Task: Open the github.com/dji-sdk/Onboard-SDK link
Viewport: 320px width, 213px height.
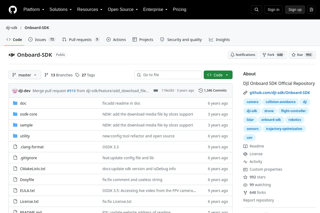Action: [x=280, y=93]
